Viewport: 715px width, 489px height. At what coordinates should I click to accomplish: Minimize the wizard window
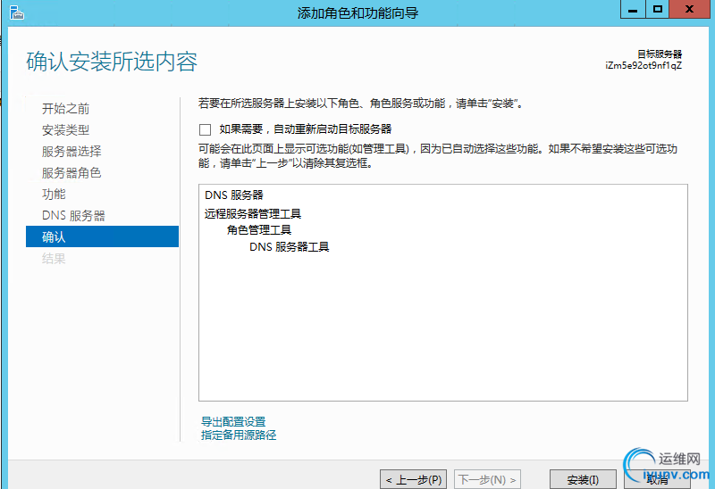pyautogui.click(x=633, y=9)
